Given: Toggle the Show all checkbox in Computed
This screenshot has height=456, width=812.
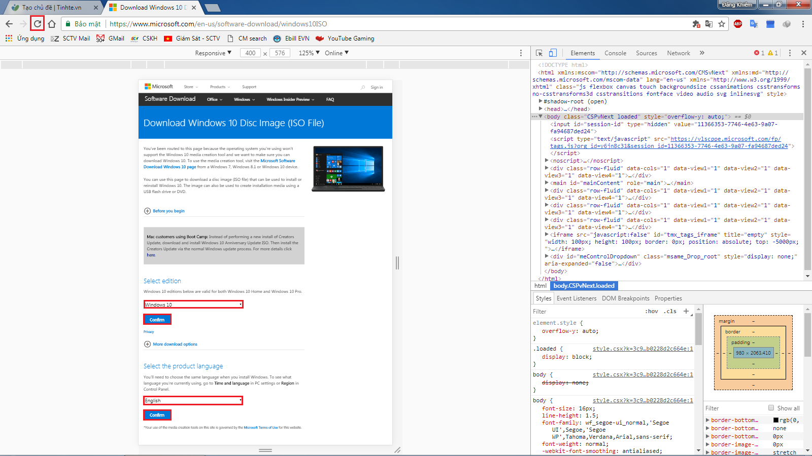Looking at the screenshot, I should click(771, 408).
